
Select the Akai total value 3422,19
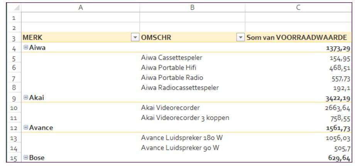pyautogui.click(x=336, y=98)
